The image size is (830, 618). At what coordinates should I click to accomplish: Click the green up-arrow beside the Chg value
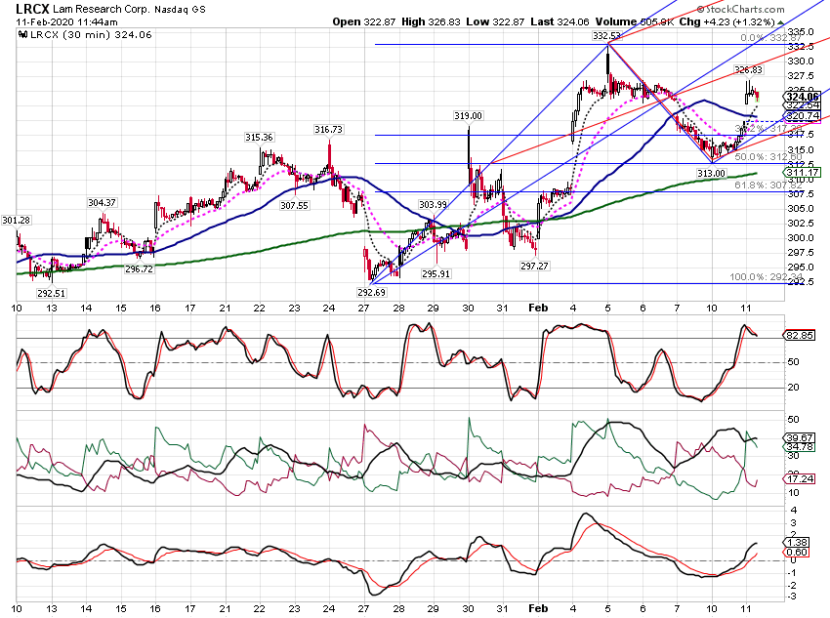coord(780,22)
